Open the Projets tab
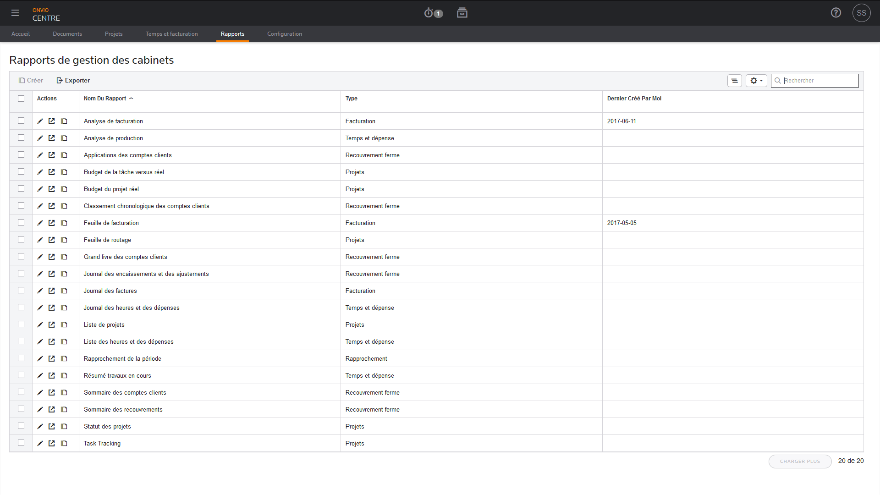Viewport: 880px width, 495px height. (x=114, y=34)
